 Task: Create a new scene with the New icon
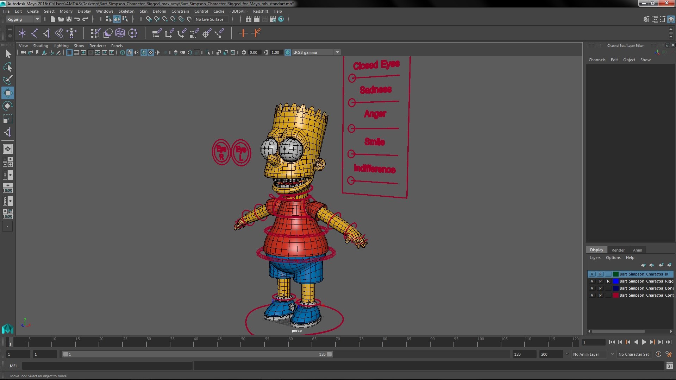[52, 19]
